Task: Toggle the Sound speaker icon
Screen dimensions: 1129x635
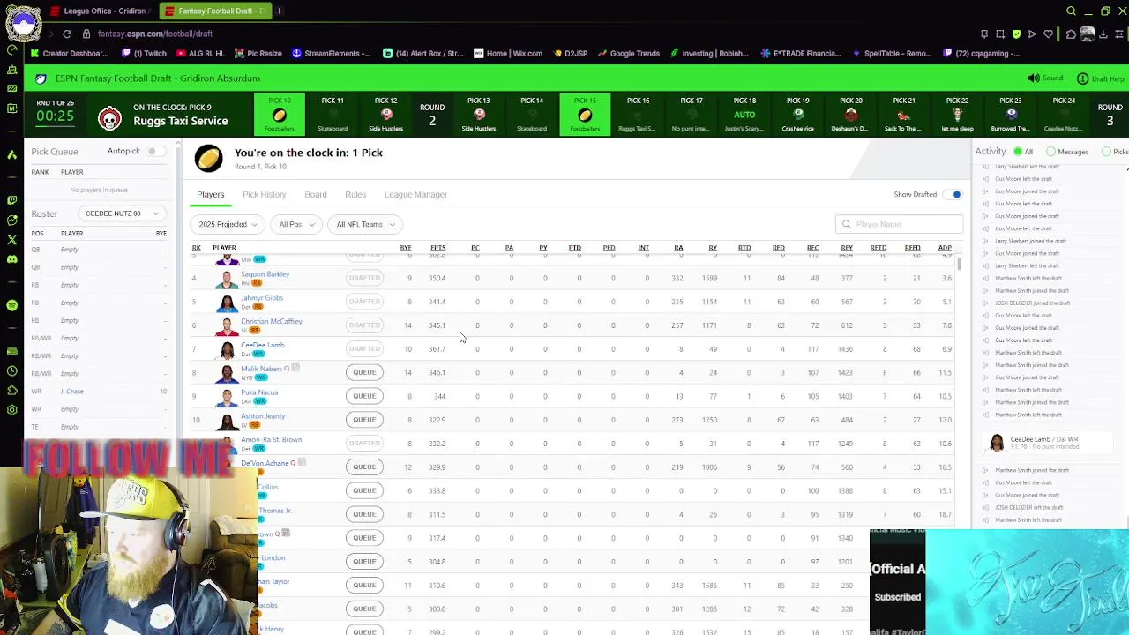Action: click(x=1033, y=78)
